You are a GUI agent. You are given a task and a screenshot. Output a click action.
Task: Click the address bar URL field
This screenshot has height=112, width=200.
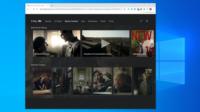81,9
